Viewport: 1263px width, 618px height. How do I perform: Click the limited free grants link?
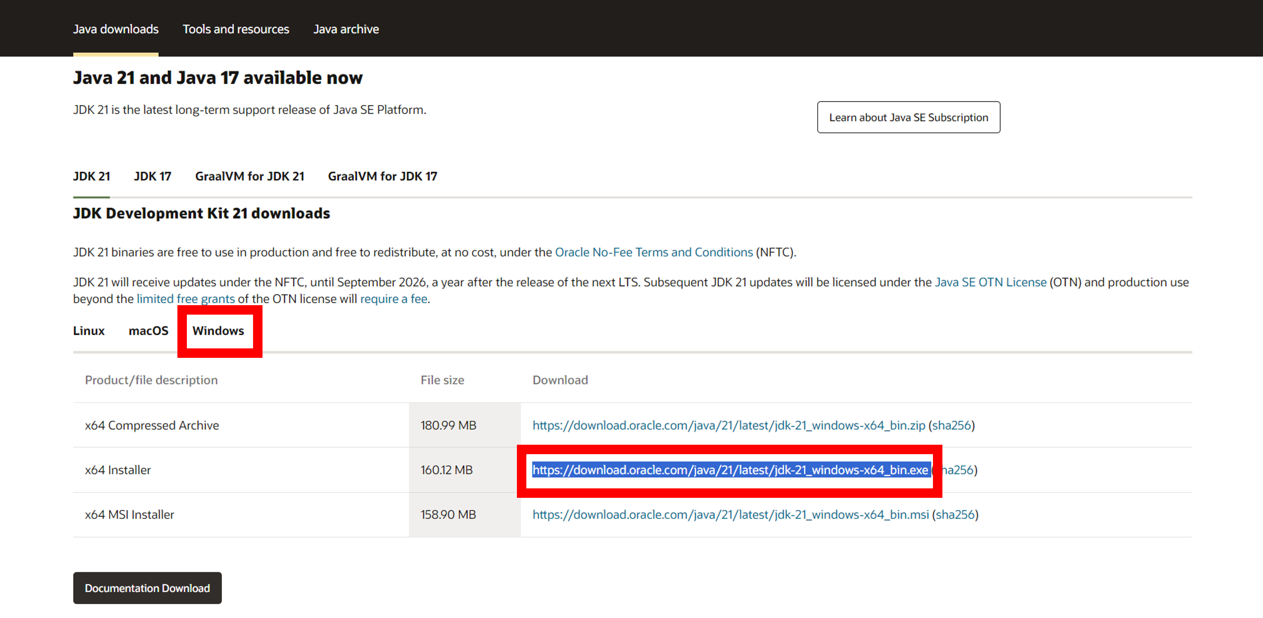(186, 299)
